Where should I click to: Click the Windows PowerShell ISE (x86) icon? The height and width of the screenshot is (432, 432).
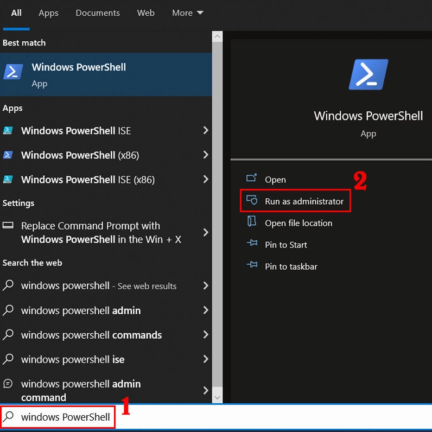pos(8,179)
